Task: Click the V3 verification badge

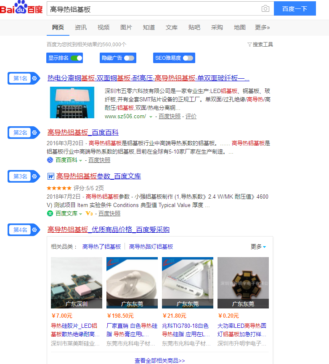Action: (89, 213)
